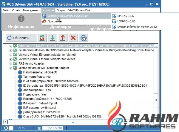This screenshot has width=179, height=132.
Task: Click the info icon next to Версия Драйвера
Action: point(20,99)
